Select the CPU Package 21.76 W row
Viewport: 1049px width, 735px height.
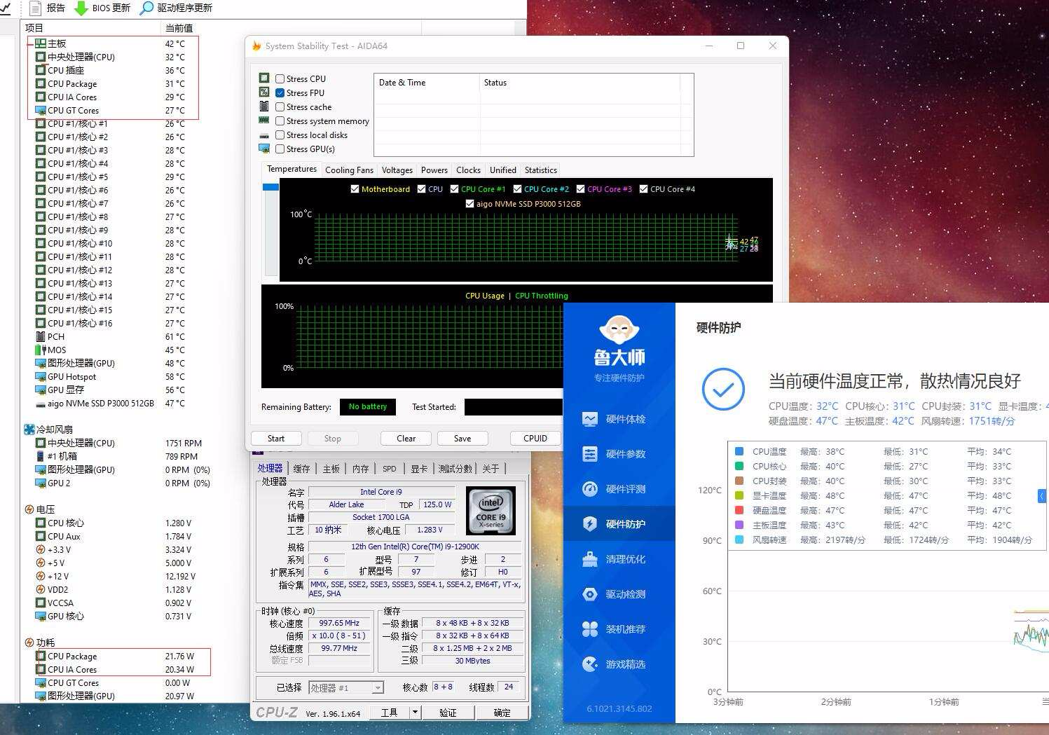point(116,657)
